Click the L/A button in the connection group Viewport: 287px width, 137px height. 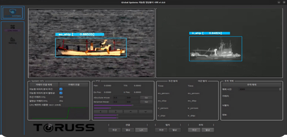pos(141,130)
